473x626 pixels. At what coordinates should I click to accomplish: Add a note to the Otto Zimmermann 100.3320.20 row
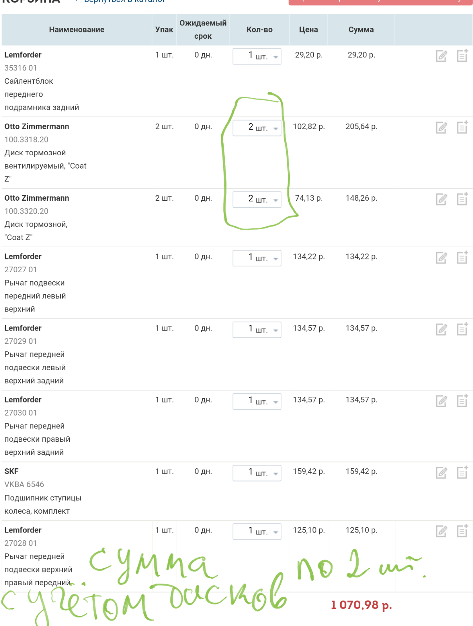pos(462,199)
